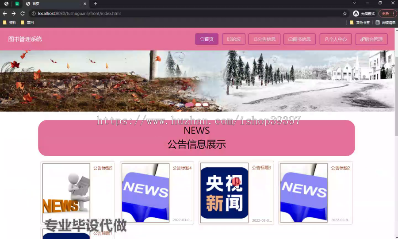Go back using browser back arrow

(4, 13)
